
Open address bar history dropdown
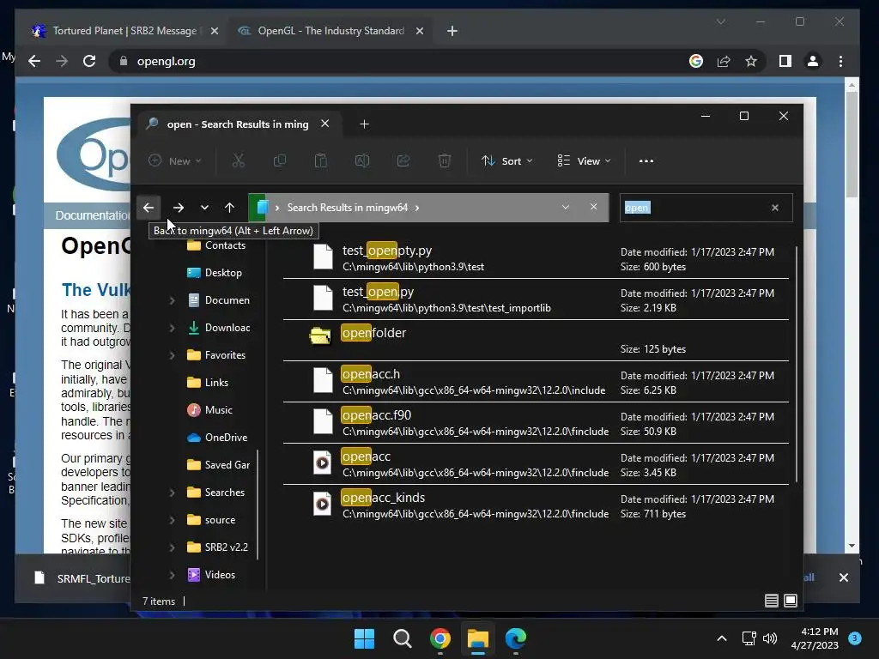click(566, 208)
